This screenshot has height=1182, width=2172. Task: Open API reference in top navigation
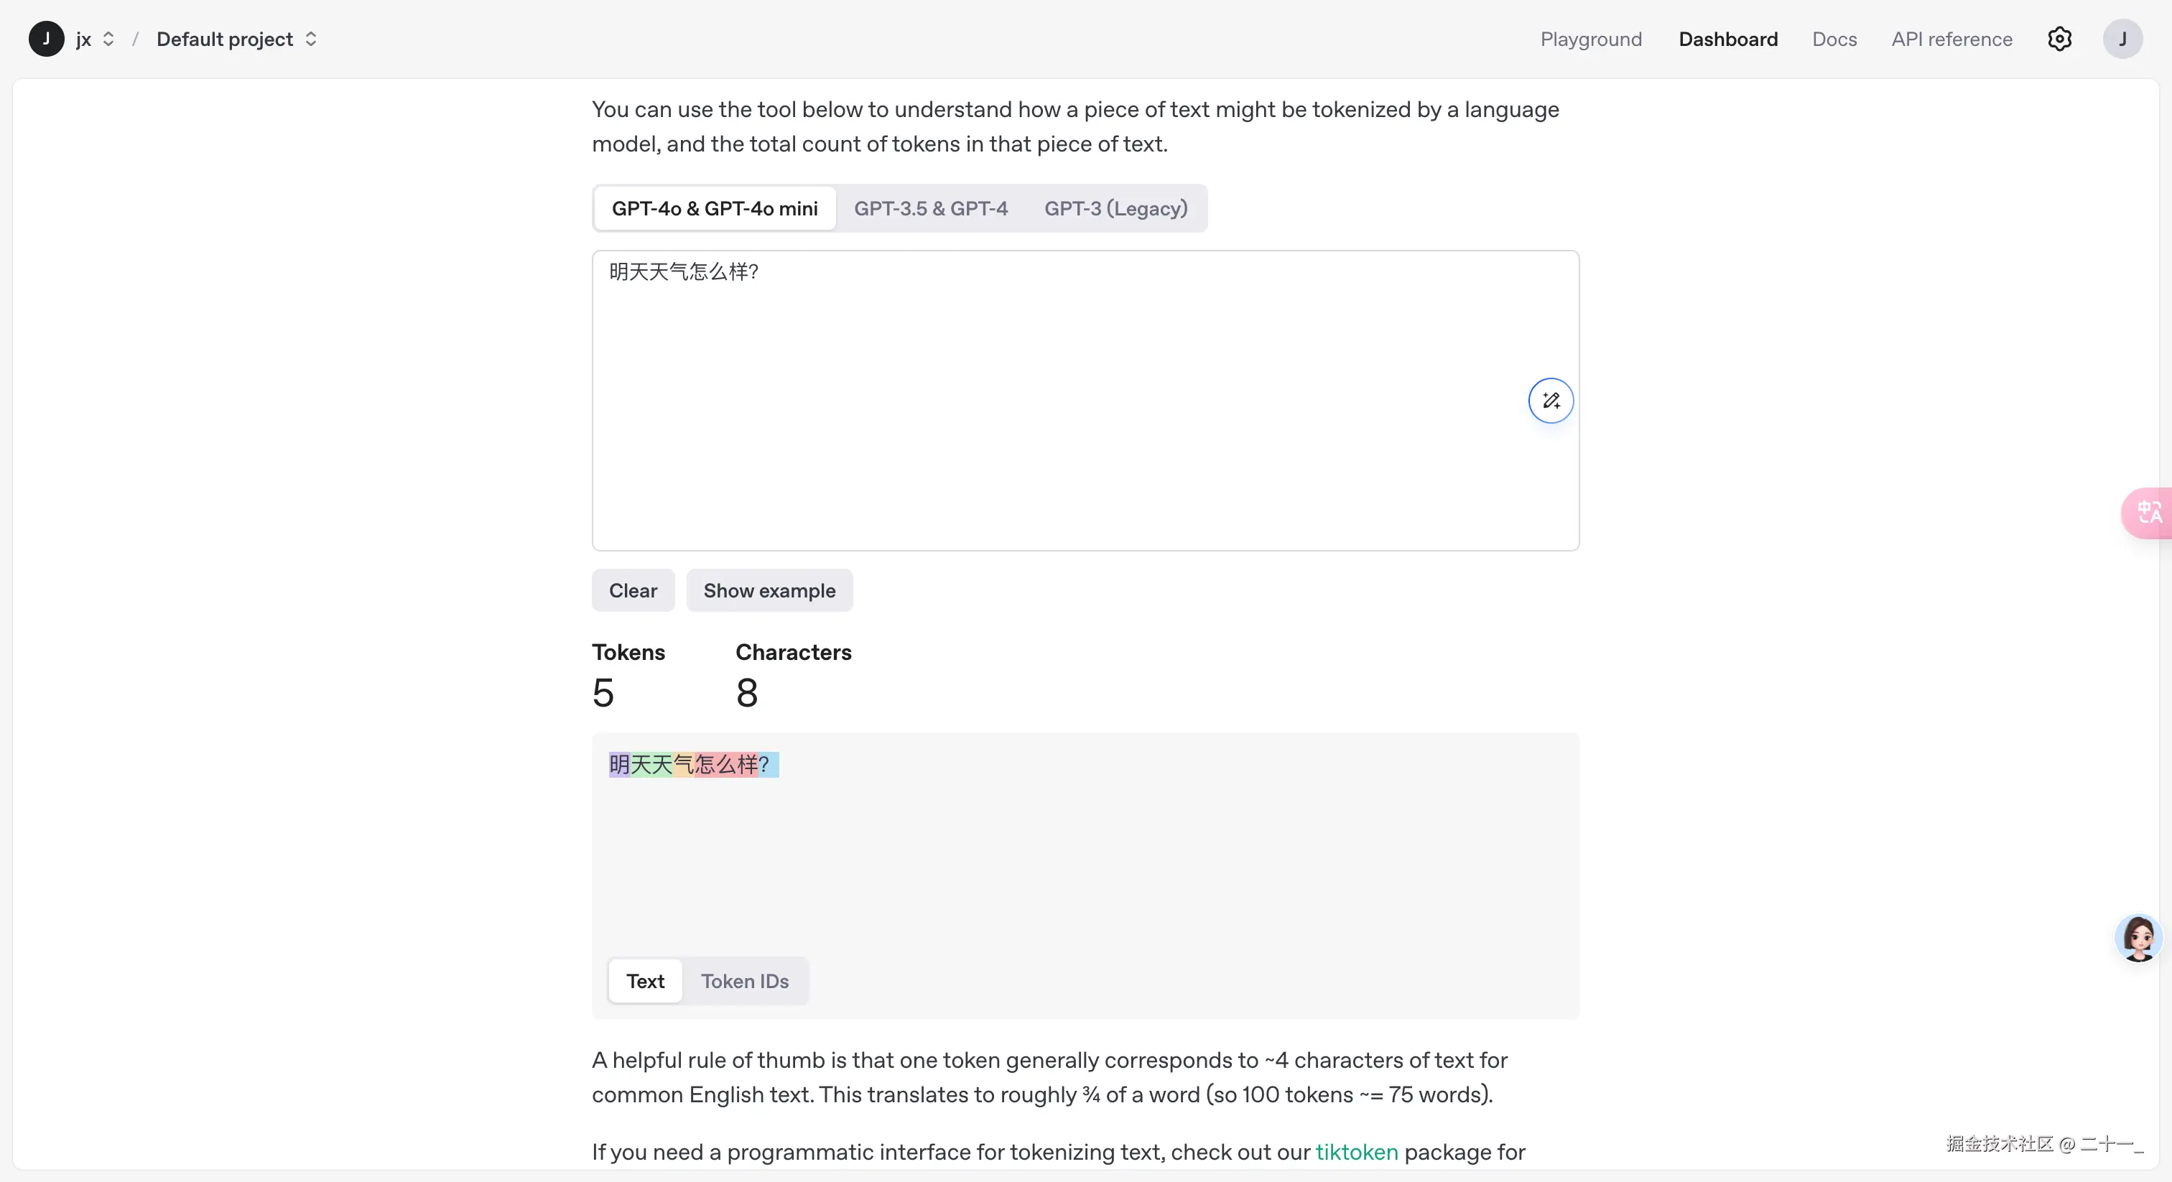coord(1950,39)
